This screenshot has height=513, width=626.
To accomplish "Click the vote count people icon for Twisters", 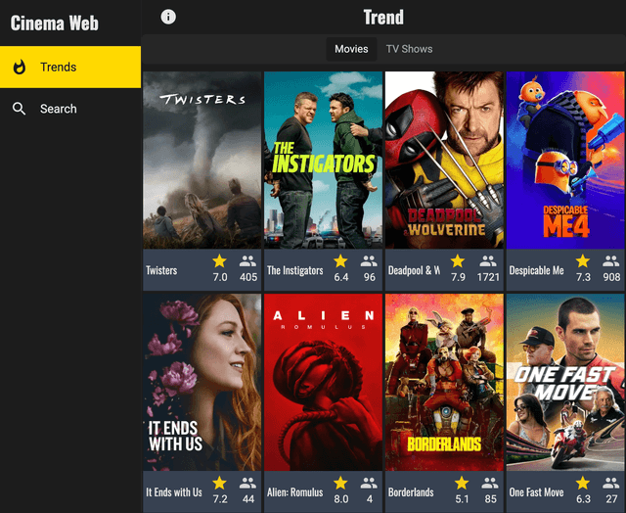I will (x=247, y=261).
